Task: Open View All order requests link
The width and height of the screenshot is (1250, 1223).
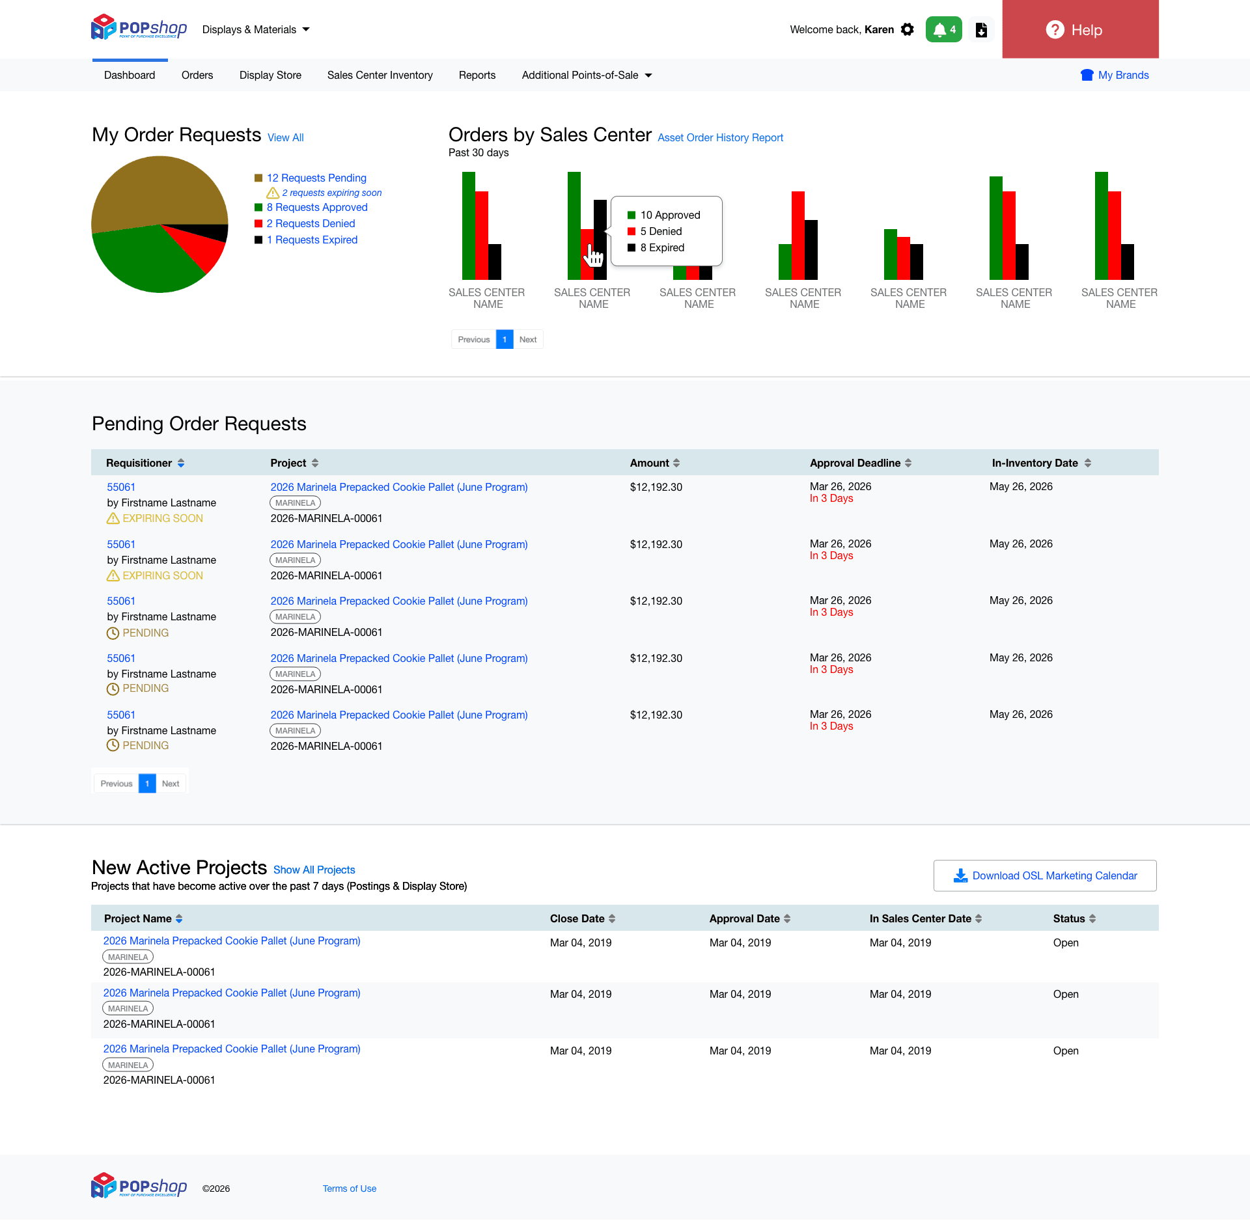Action: pos(285,137)
